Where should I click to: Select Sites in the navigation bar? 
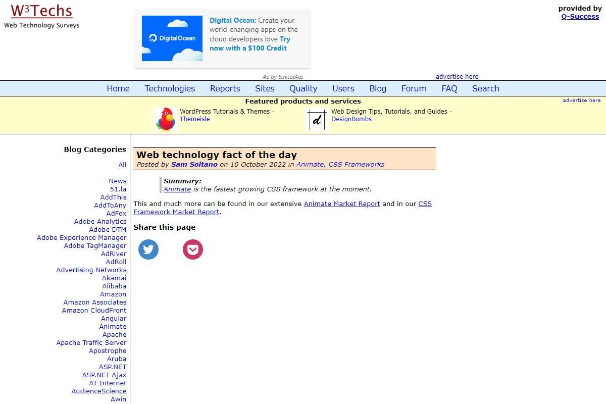265,88
